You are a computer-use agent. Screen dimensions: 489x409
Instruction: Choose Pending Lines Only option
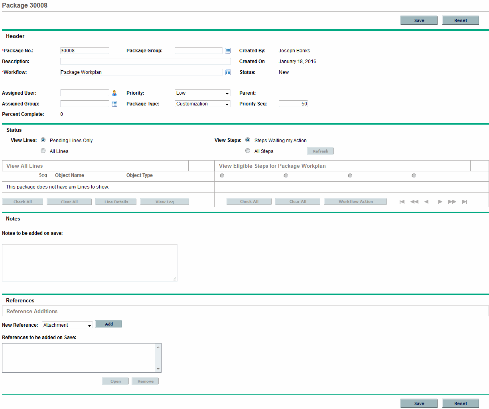tap(43, 140)
